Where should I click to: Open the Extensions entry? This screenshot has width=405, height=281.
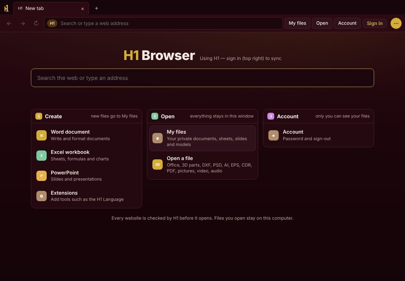86,196
